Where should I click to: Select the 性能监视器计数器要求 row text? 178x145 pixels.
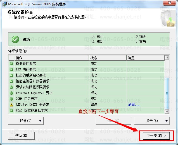click(33, 81)
